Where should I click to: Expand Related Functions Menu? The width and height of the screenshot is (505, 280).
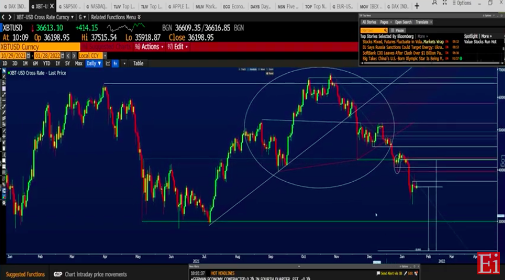[115, 17]
